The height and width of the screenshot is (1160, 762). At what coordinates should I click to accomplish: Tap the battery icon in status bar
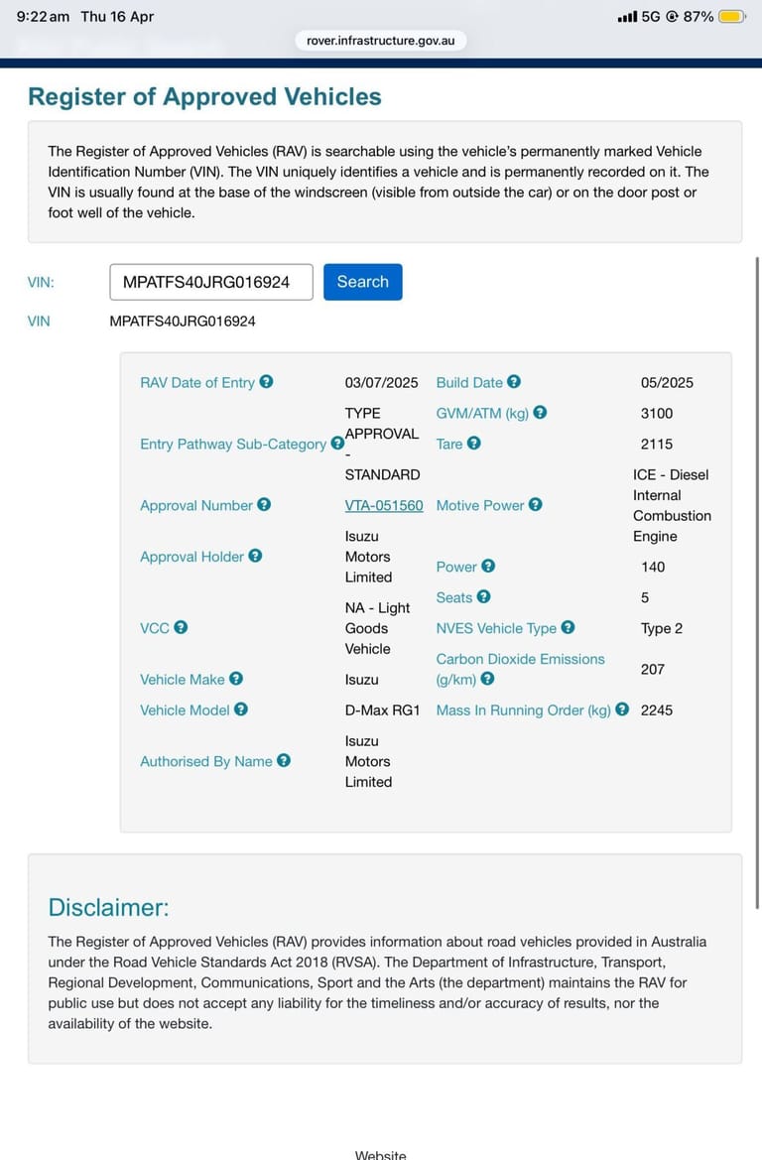coord(732,16)
